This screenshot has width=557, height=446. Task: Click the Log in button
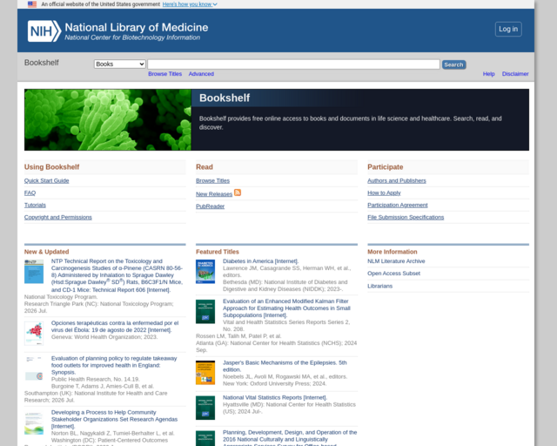(x=508, y=29)
